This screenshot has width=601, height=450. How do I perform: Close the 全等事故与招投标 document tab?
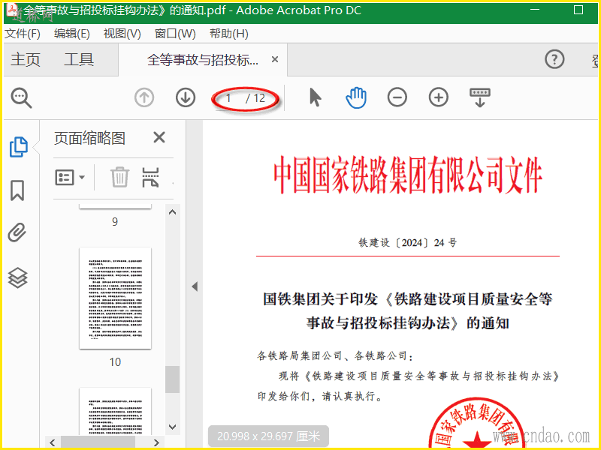[x=275, y=59]
